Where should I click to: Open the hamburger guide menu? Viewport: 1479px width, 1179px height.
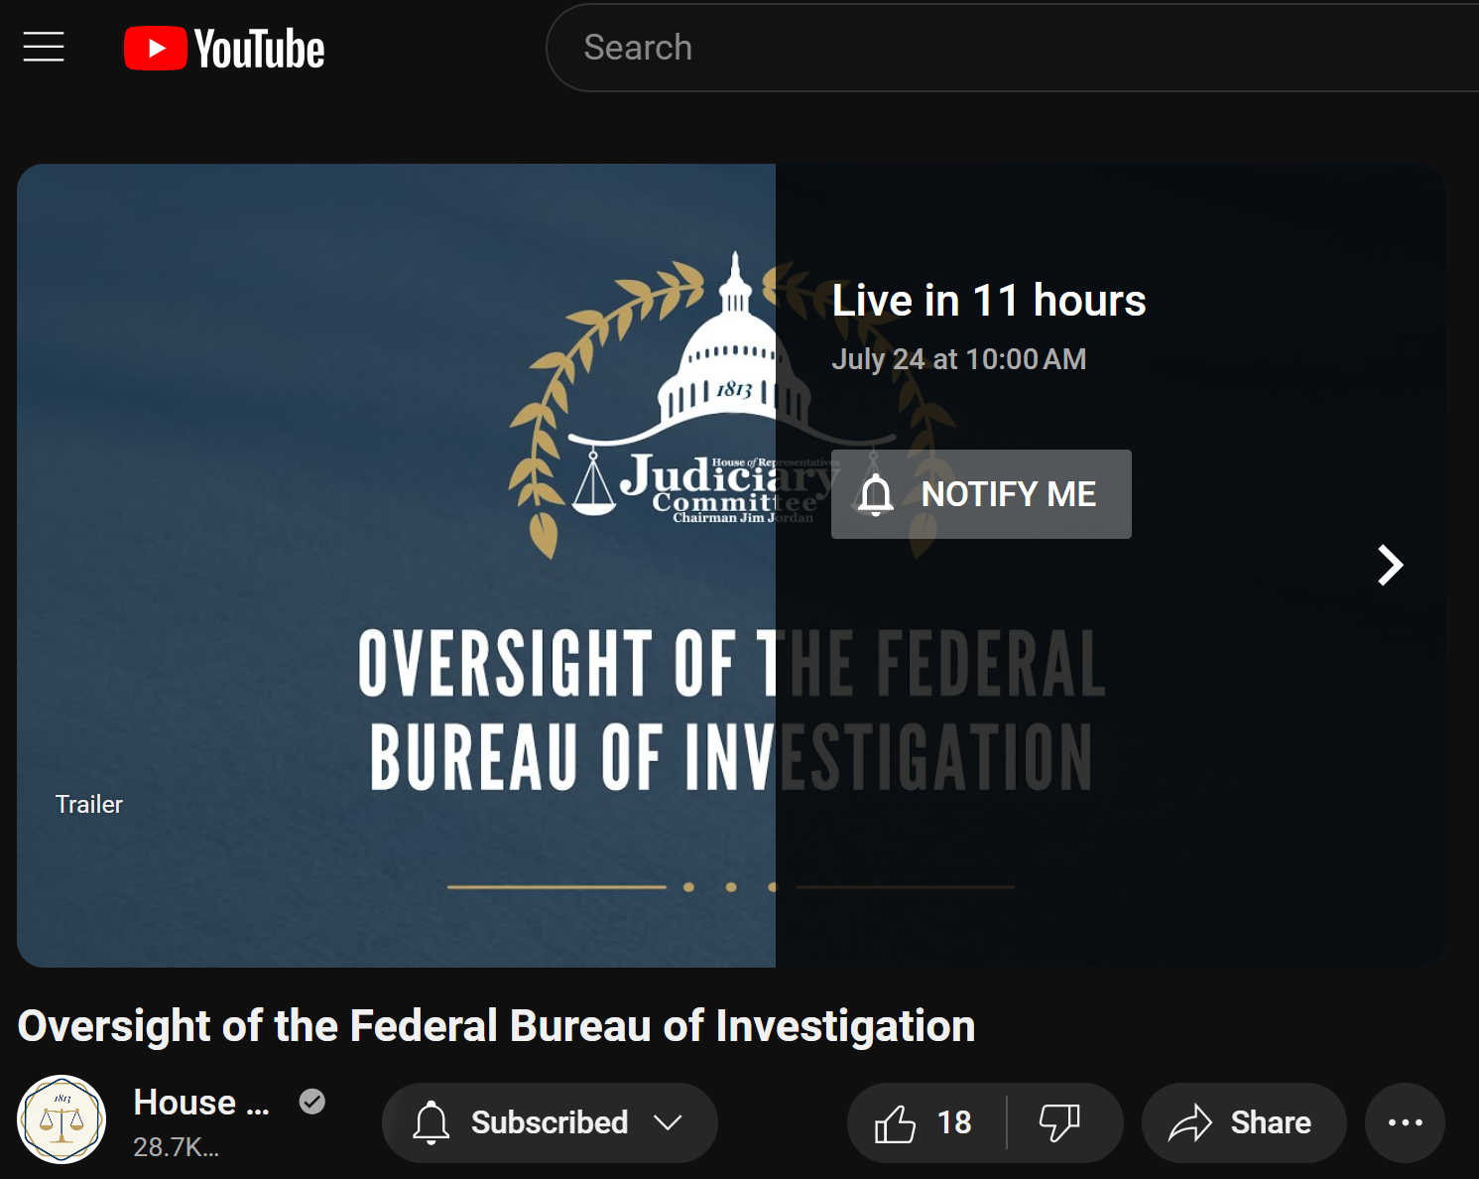(44, 47)
